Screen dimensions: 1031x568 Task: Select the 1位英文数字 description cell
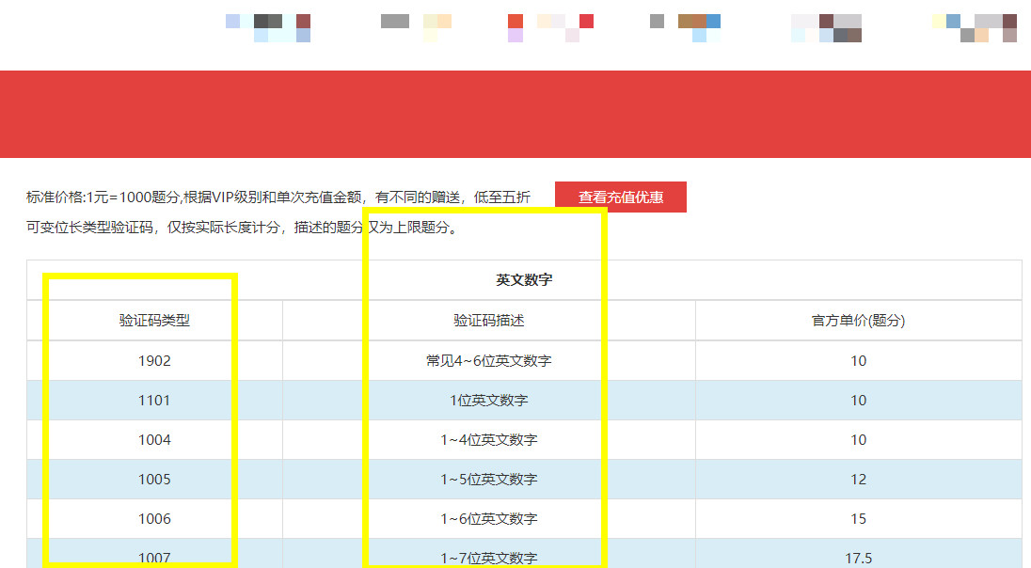pos(488,400)
